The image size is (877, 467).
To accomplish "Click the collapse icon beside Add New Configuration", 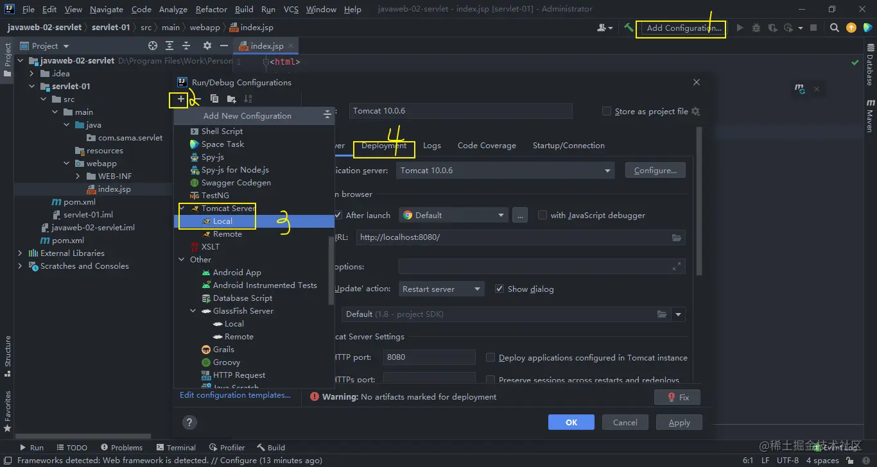I will [327, 115].
